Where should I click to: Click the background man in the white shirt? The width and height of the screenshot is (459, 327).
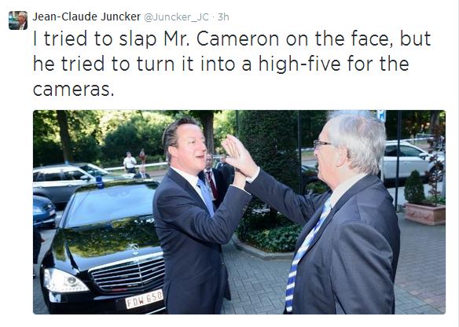click(130, 162)
